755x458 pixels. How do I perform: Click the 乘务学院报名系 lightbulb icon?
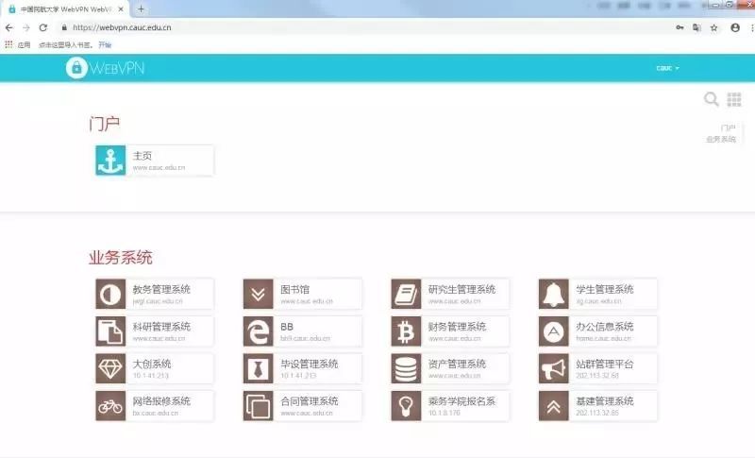(406, 406)
